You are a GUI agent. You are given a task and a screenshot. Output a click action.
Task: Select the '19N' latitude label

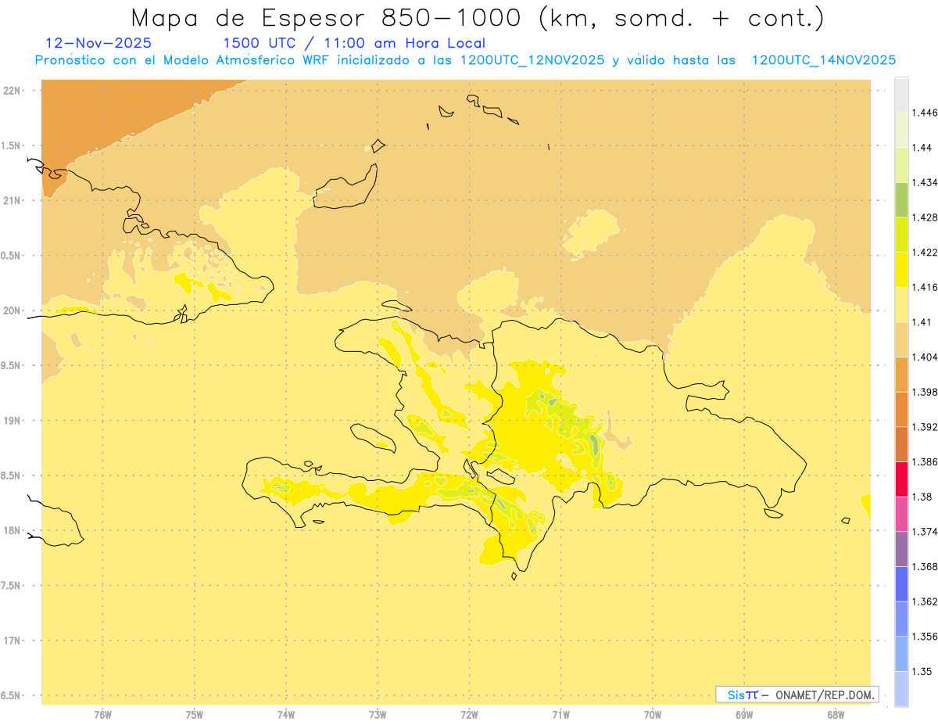coord(13,421)
